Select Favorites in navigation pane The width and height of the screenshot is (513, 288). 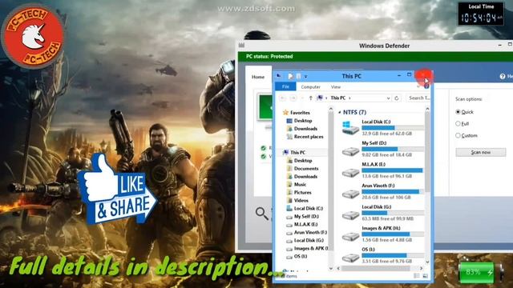click(x=299, y=113)
